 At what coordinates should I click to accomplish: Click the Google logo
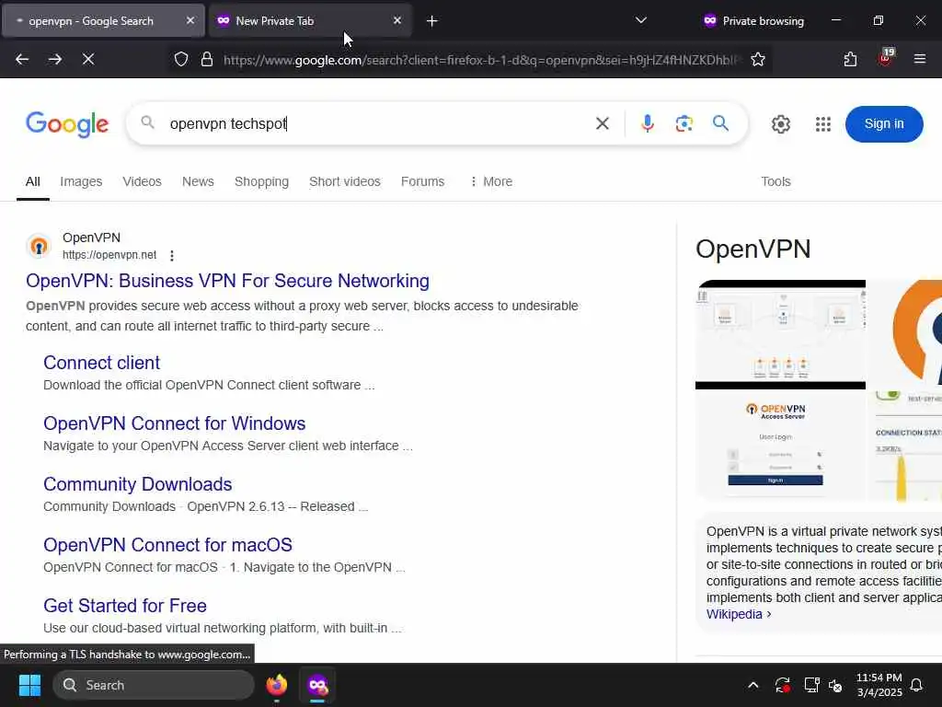point(67,124)
